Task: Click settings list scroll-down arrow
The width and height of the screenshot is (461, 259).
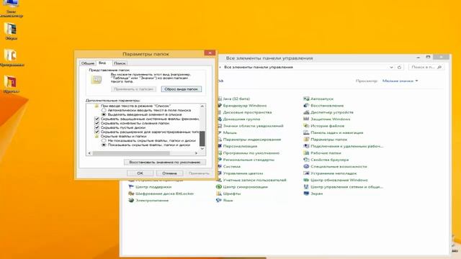Action: tap(202, 149)
